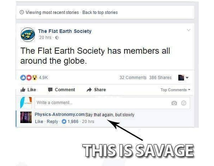Viewport: 214px width, 166px height.
Task: Click the heart Love reaction icon
Action: pyautogui.click(x=29, y=78)
